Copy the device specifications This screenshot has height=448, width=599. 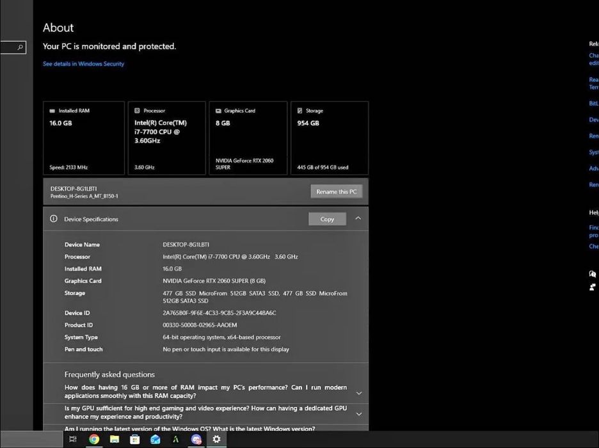click(x=328, y=219)
